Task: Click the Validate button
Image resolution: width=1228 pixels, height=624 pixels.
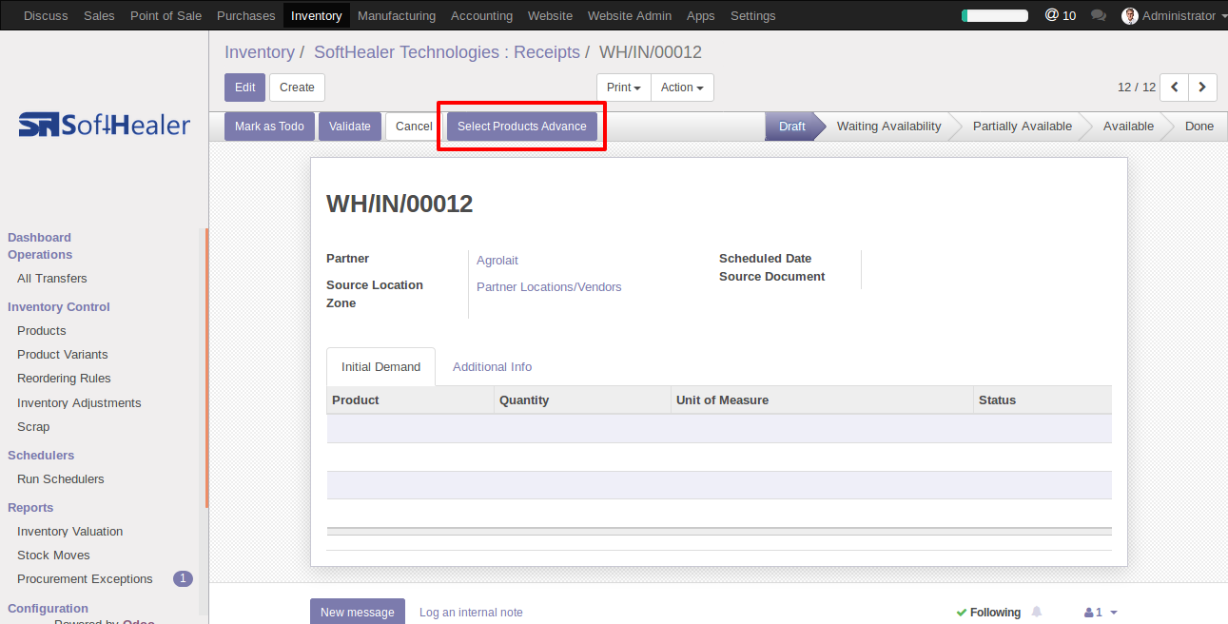Action: pyautogui.click(x=350, y=127)
